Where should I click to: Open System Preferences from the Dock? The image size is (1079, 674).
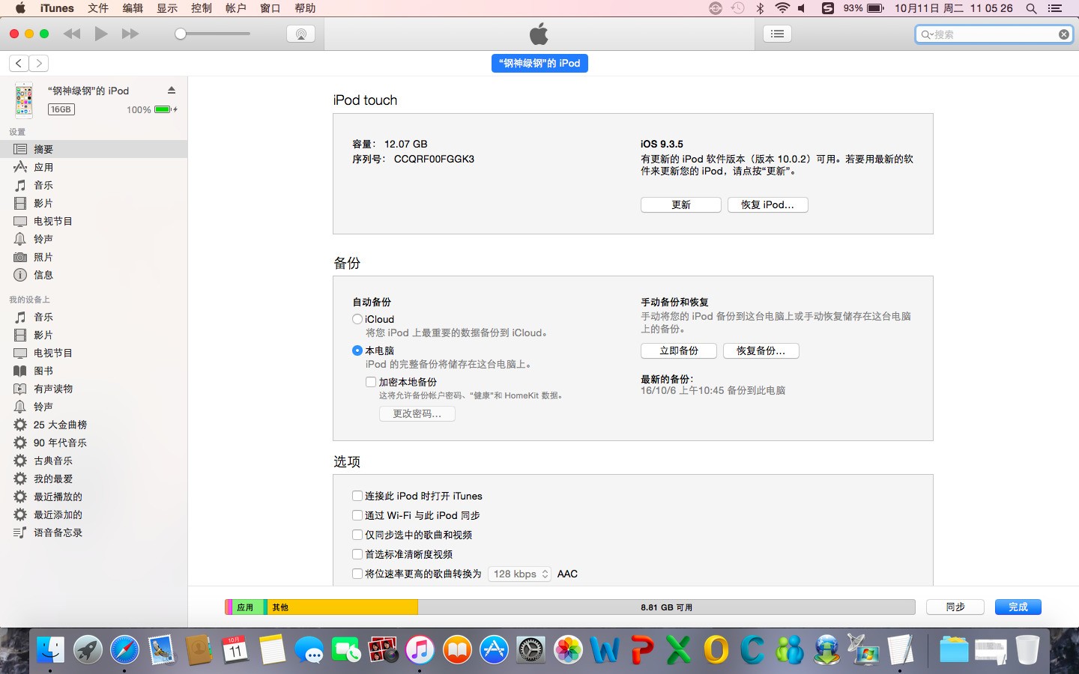pyautogui.click(x=531, y=649)
